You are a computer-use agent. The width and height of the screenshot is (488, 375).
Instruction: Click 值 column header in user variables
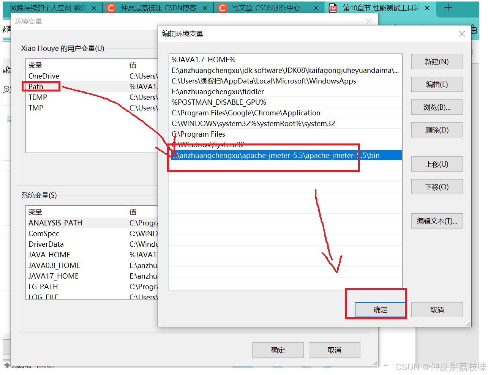(142, 65)
